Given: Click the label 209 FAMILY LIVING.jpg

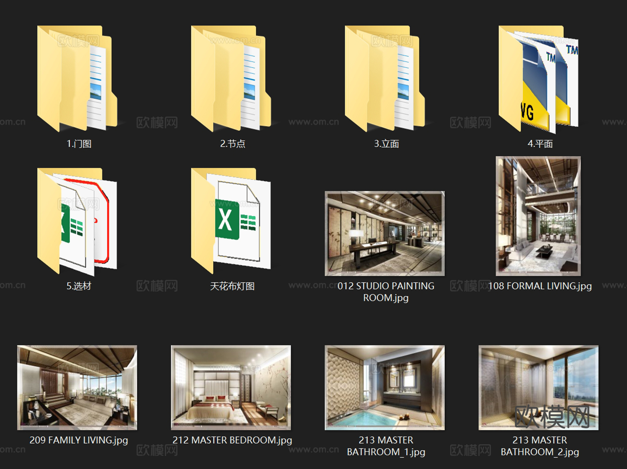Looking at the screenshot, I should pyautogui.click(x=79, y=440).
